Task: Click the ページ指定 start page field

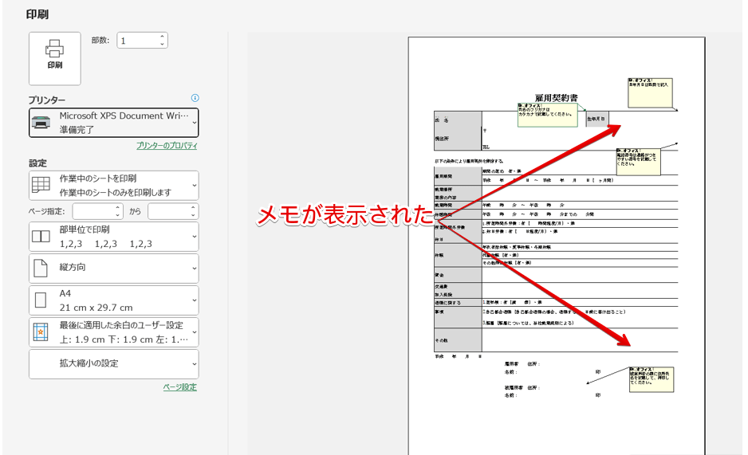Action: click(93, 211)
